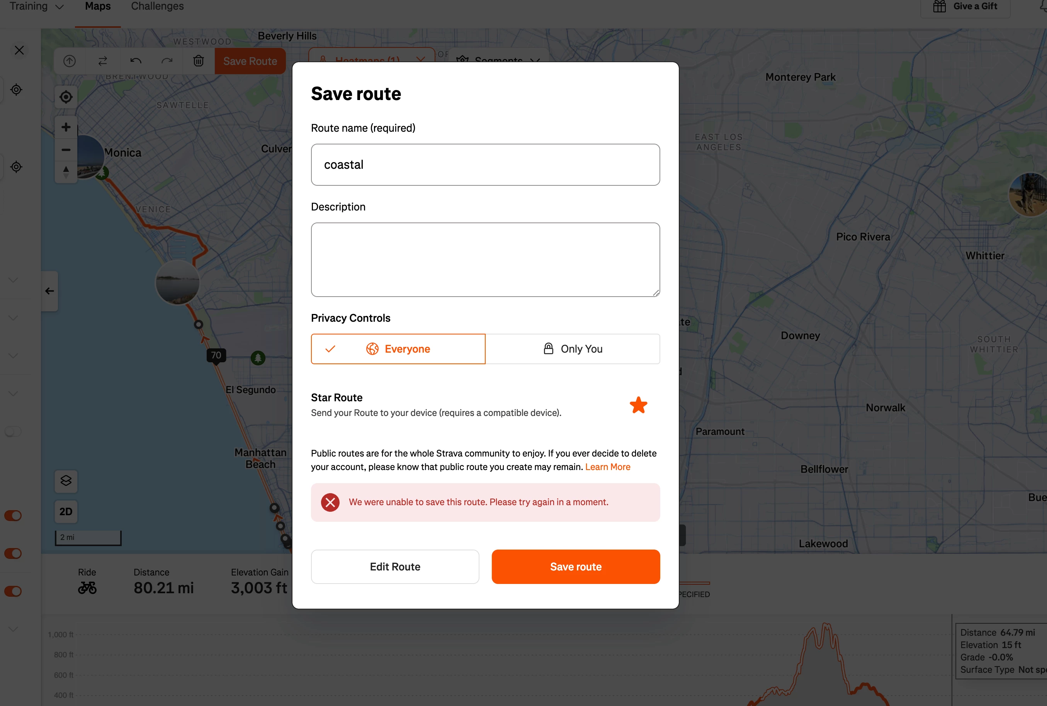The image size is (1047, 706).
Task: Expand the Training dropdown menu
Action: 36,6
